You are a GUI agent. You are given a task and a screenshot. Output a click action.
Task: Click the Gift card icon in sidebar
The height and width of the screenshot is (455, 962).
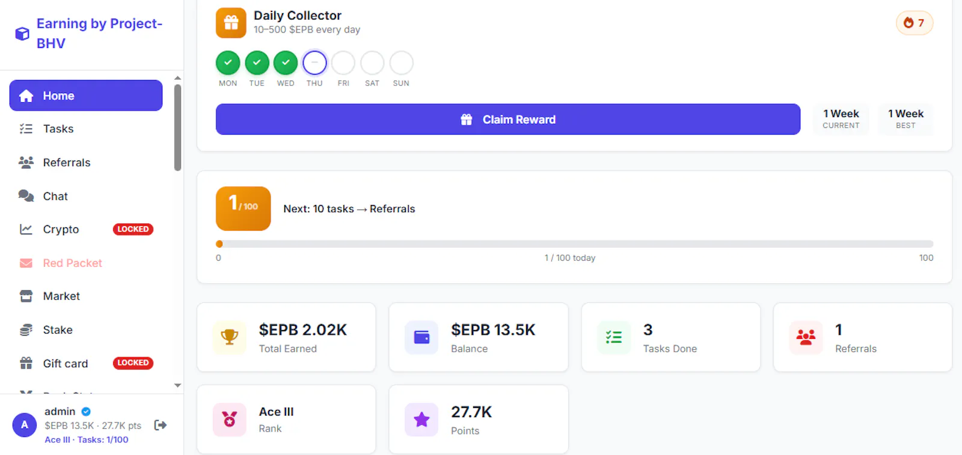[x=26, y=363]
